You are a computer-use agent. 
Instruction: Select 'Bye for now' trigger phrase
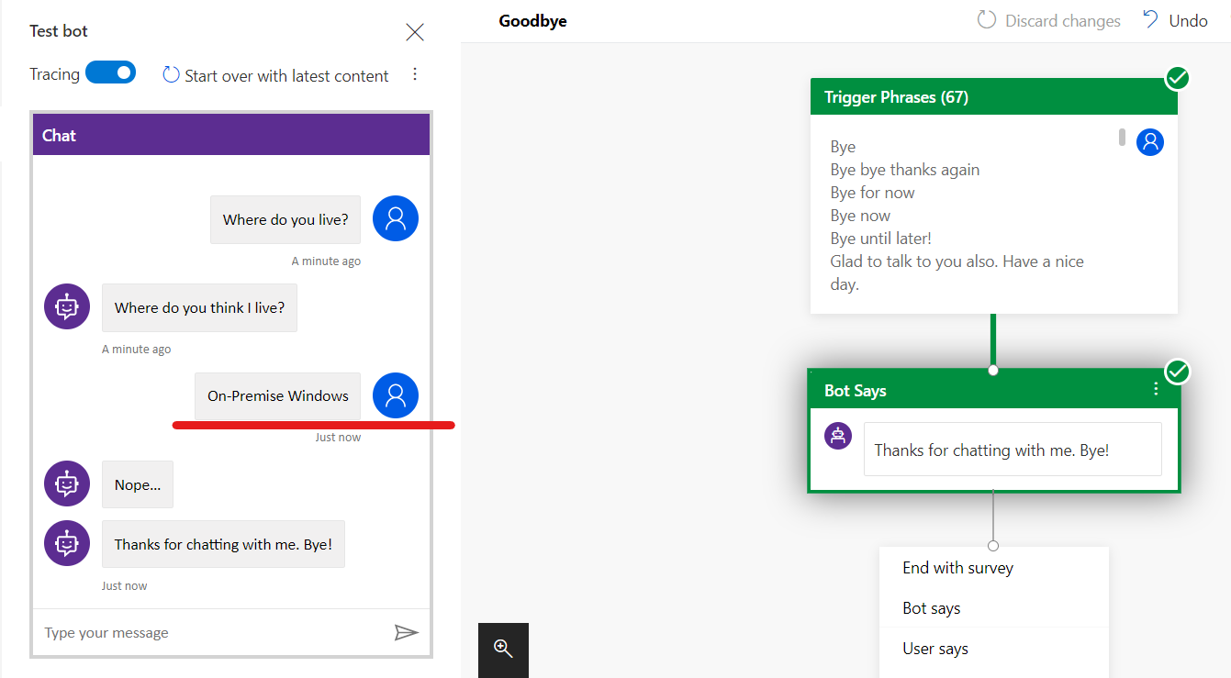872,193
